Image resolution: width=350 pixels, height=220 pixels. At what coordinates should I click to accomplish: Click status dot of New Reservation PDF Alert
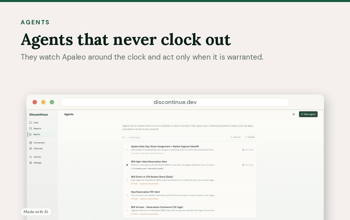click(127, 195)
